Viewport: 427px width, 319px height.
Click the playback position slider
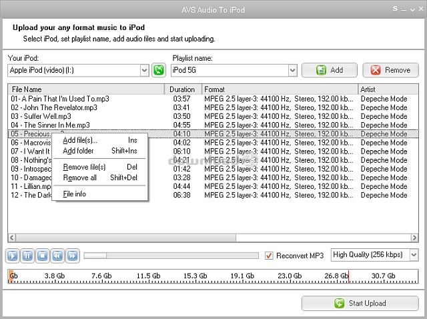171,256
